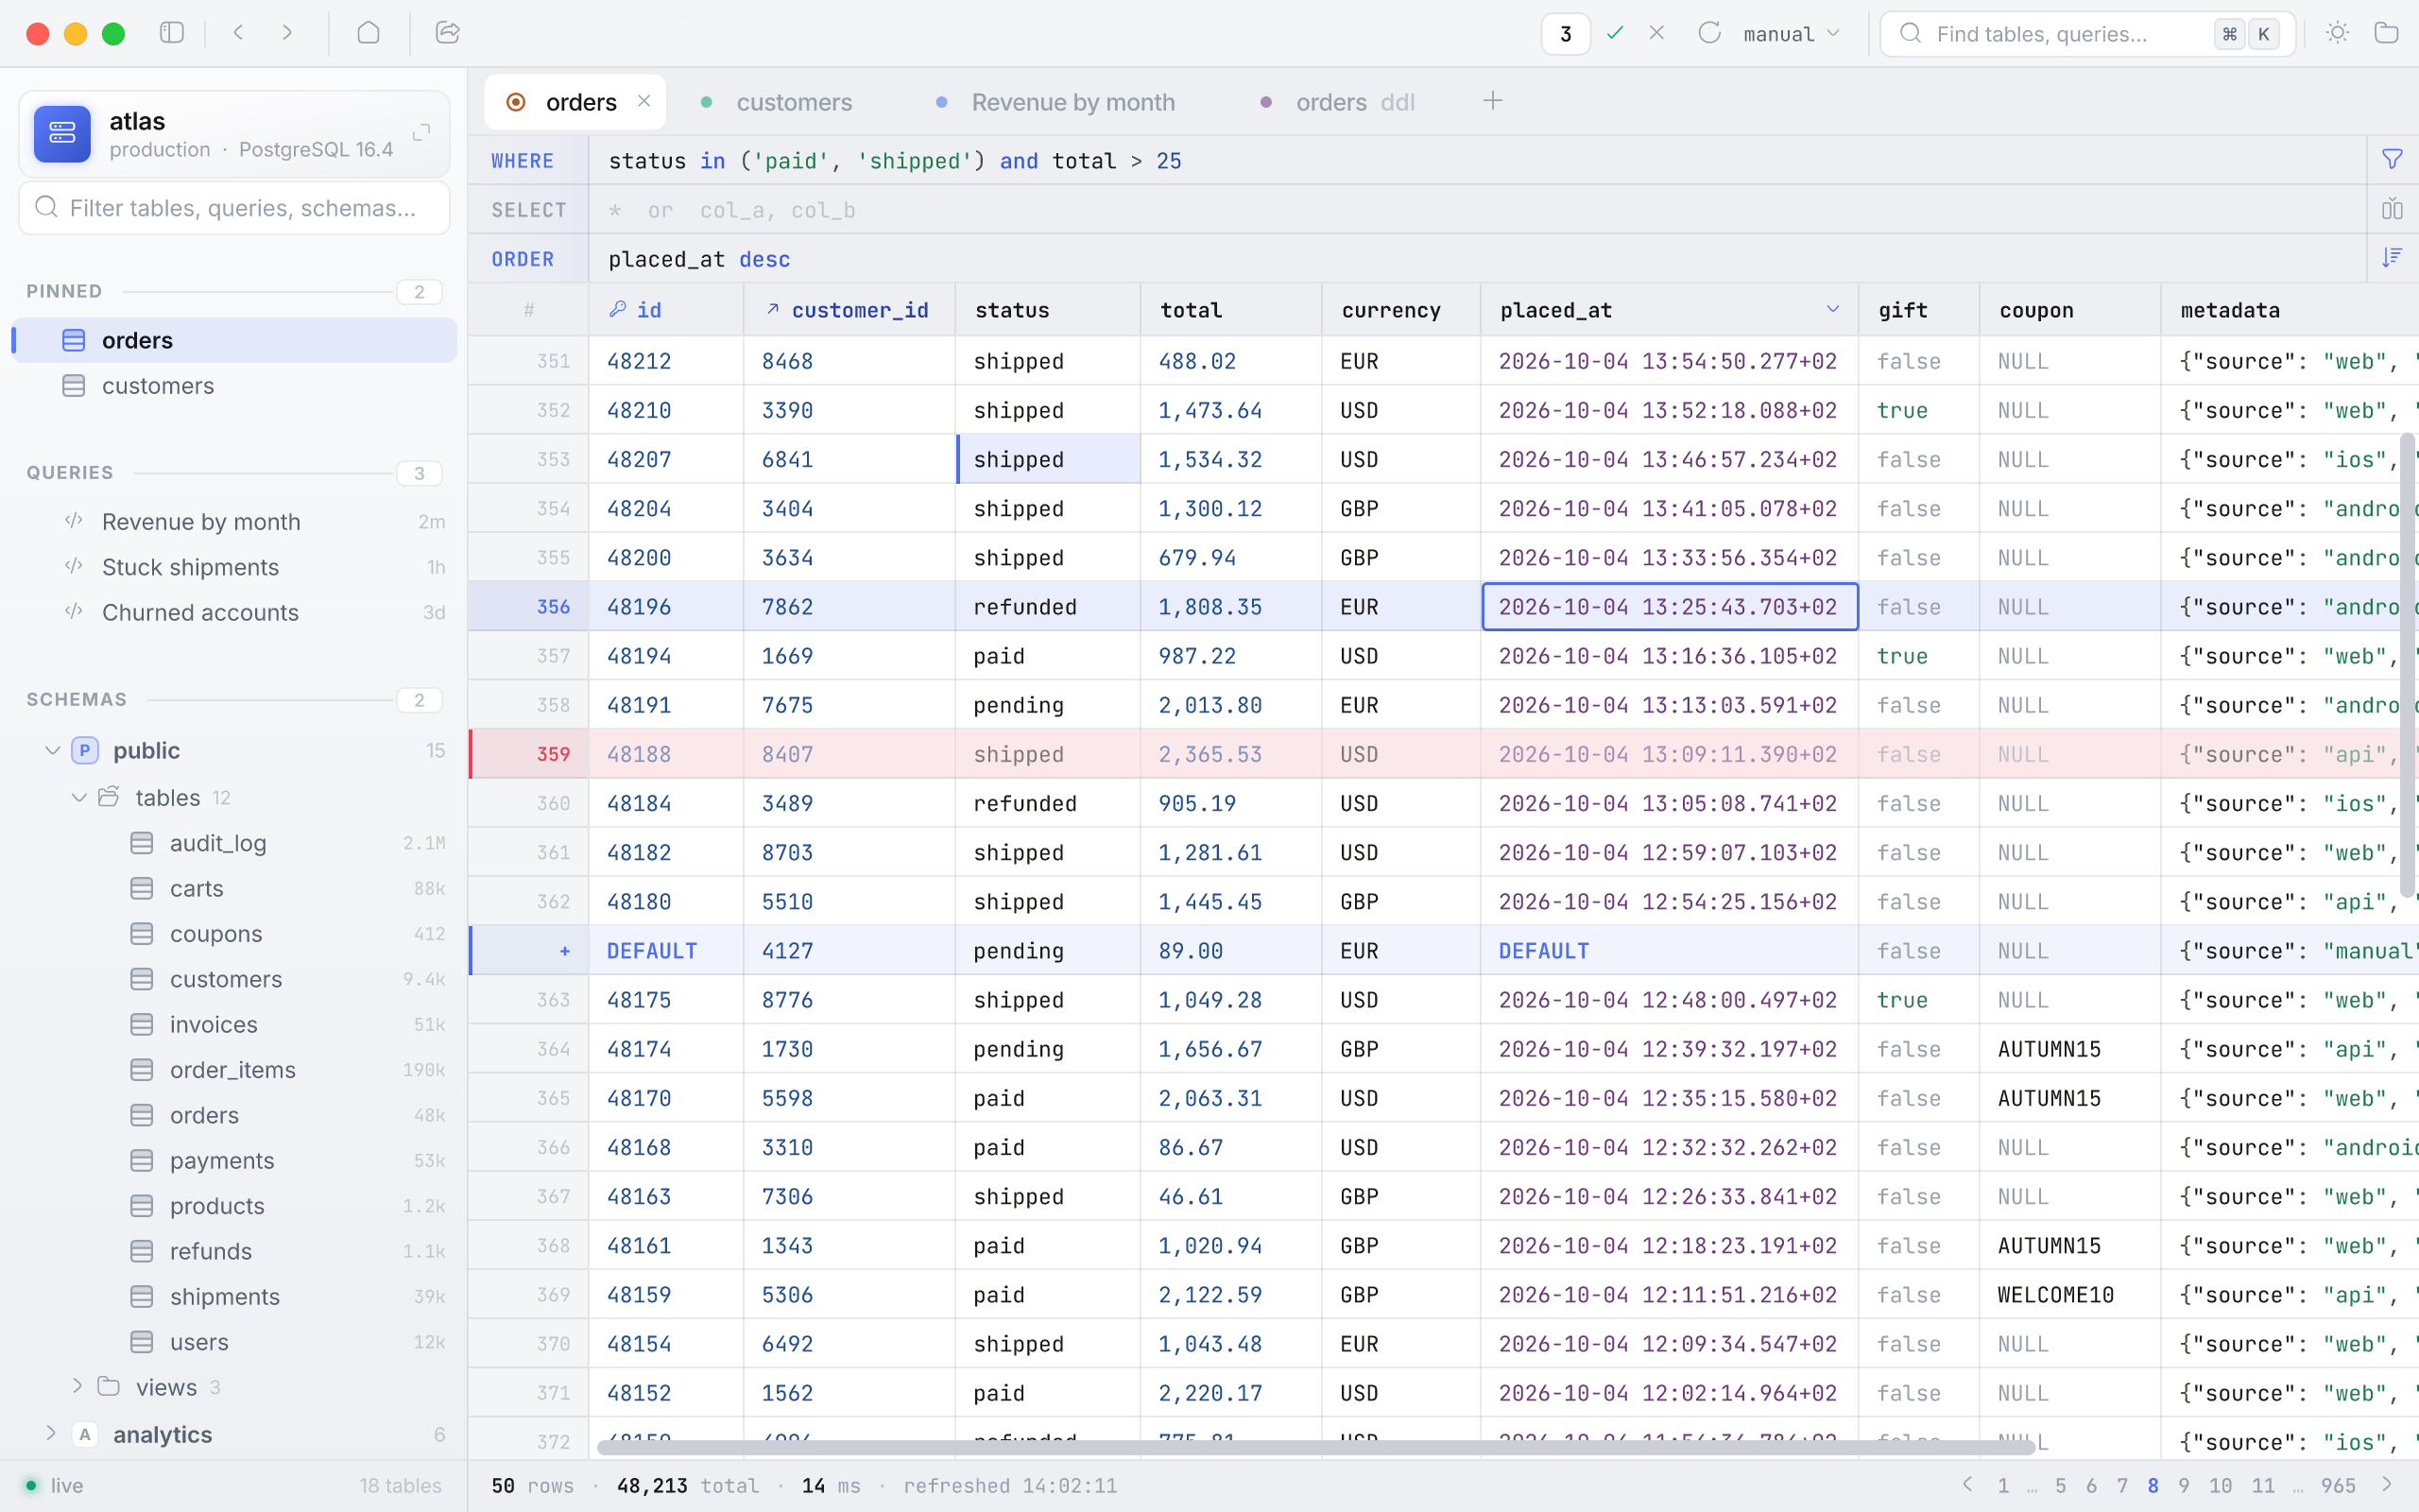The width and height of the screenshot is (2419, 1512).
Task: Open the manual refresh mode dropdown
Action: (x=1792, y=34)
